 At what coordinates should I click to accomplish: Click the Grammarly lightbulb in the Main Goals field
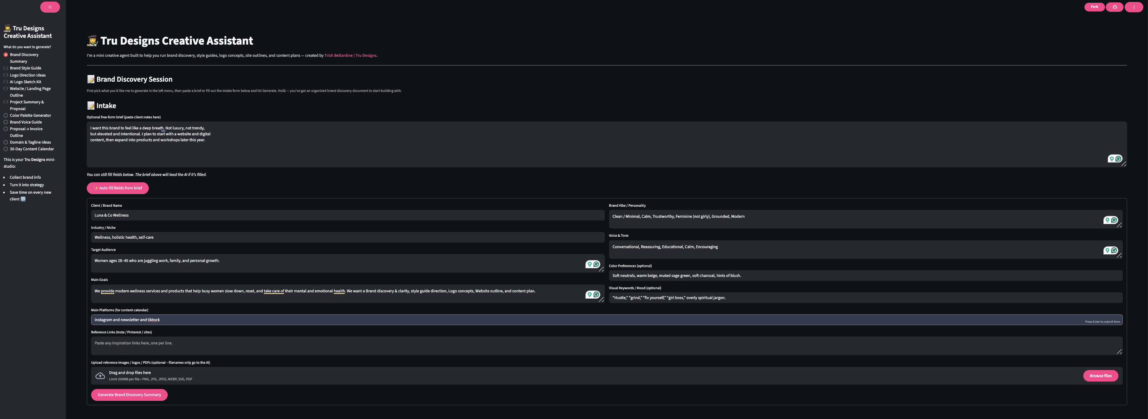tap(590, 295)
